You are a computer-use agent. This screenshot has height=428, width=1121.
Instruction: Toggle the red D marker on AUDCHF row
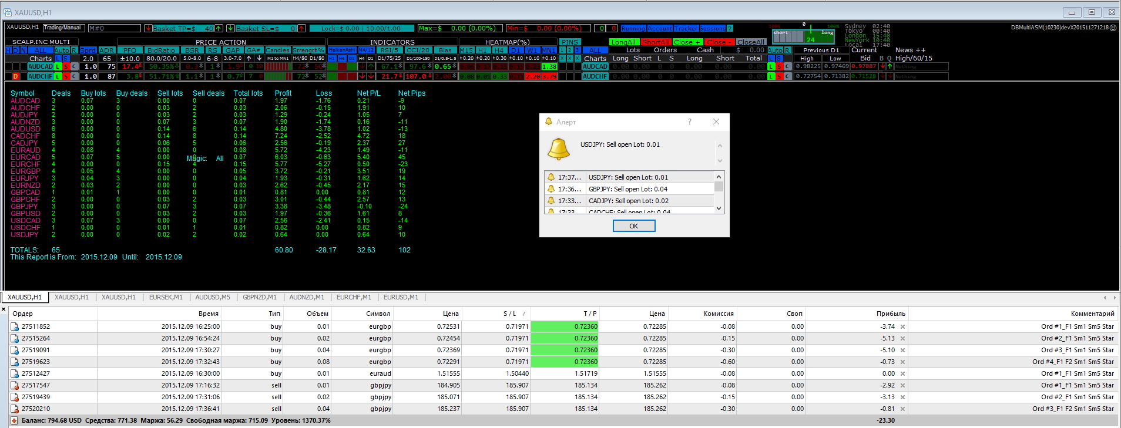(16, 76)
